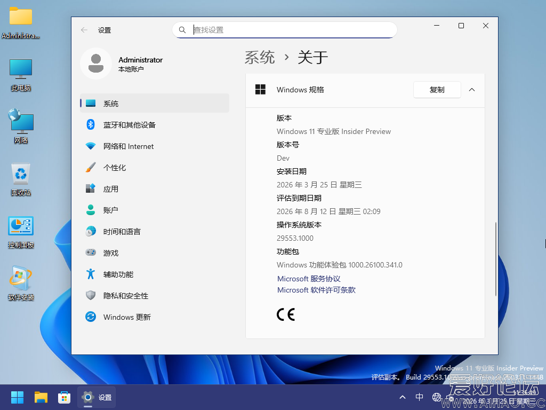The image size is (546, 410).
Task: Select the 软件安装 desktop icon
Action: 21,283
